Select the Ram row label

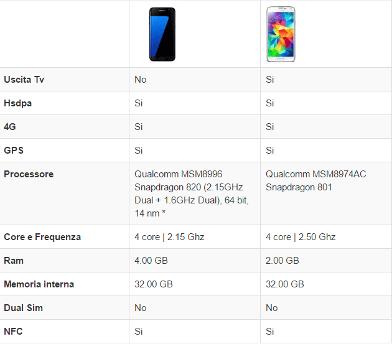pos(13,261)
